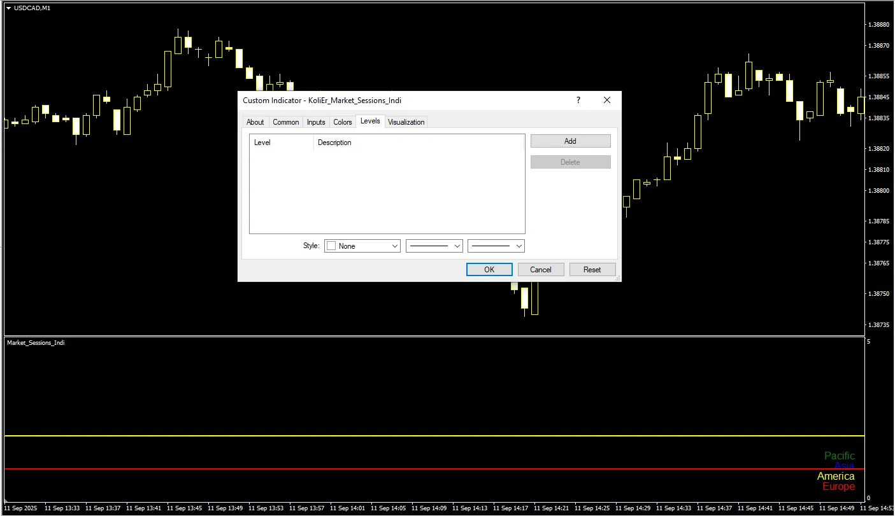Click the Asia session label
The height and width of the screenshot is (516, 895).
[845, 466]
